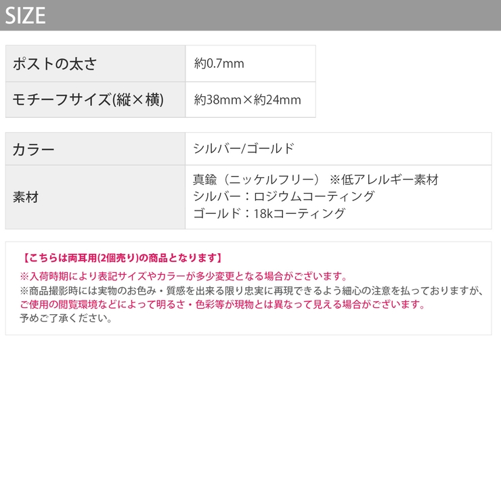Click the pink 入荷時期により表記サイズ note

[183, 276]
